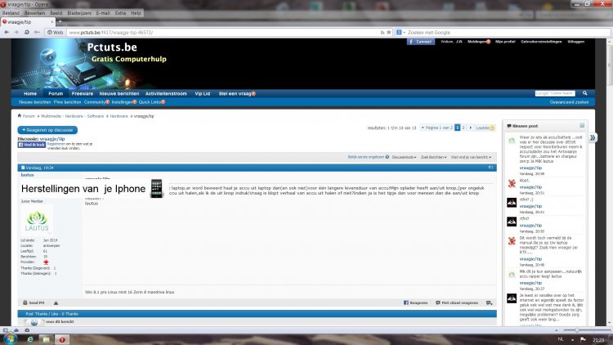
Task: Report post with the warning triangle icon
Action: [x=56, y=302]
